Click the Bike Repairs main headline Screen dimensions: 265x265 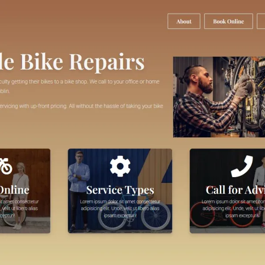72,61
